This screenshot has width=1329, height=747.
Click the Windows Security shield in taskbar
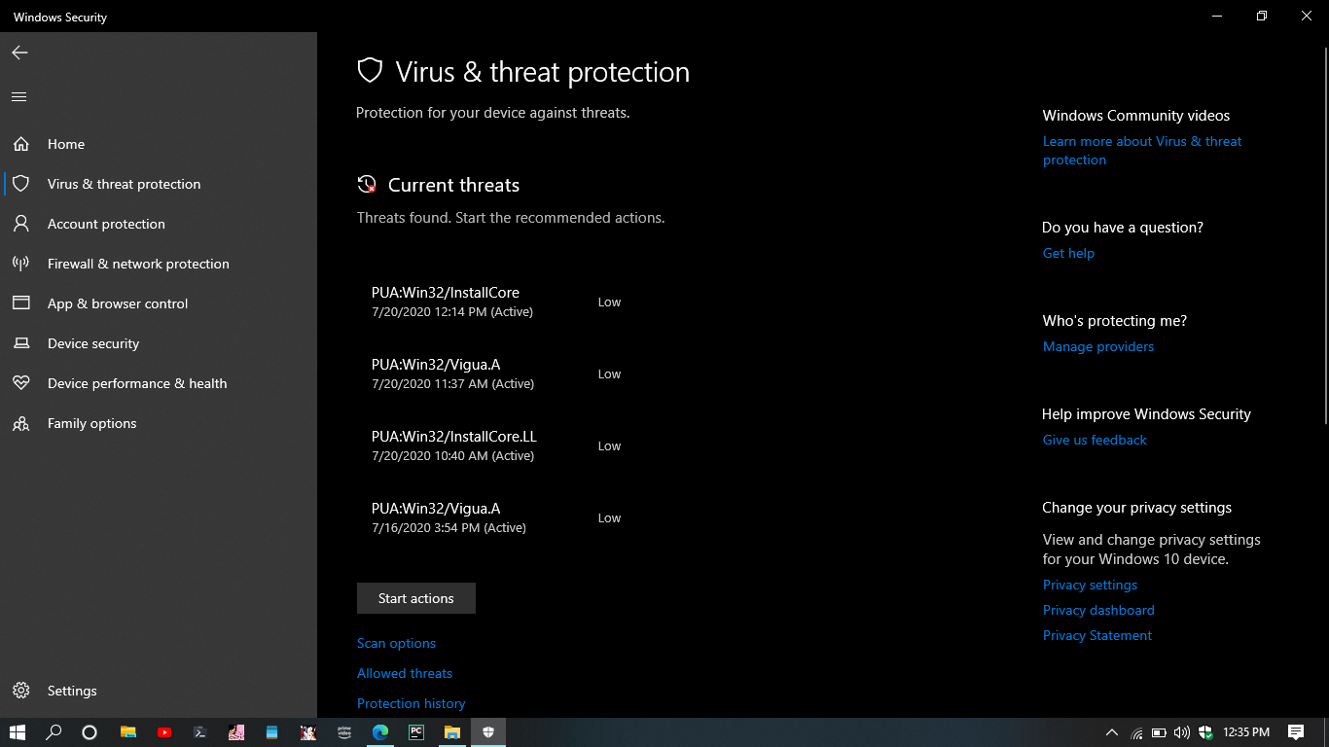coord(488,732)
